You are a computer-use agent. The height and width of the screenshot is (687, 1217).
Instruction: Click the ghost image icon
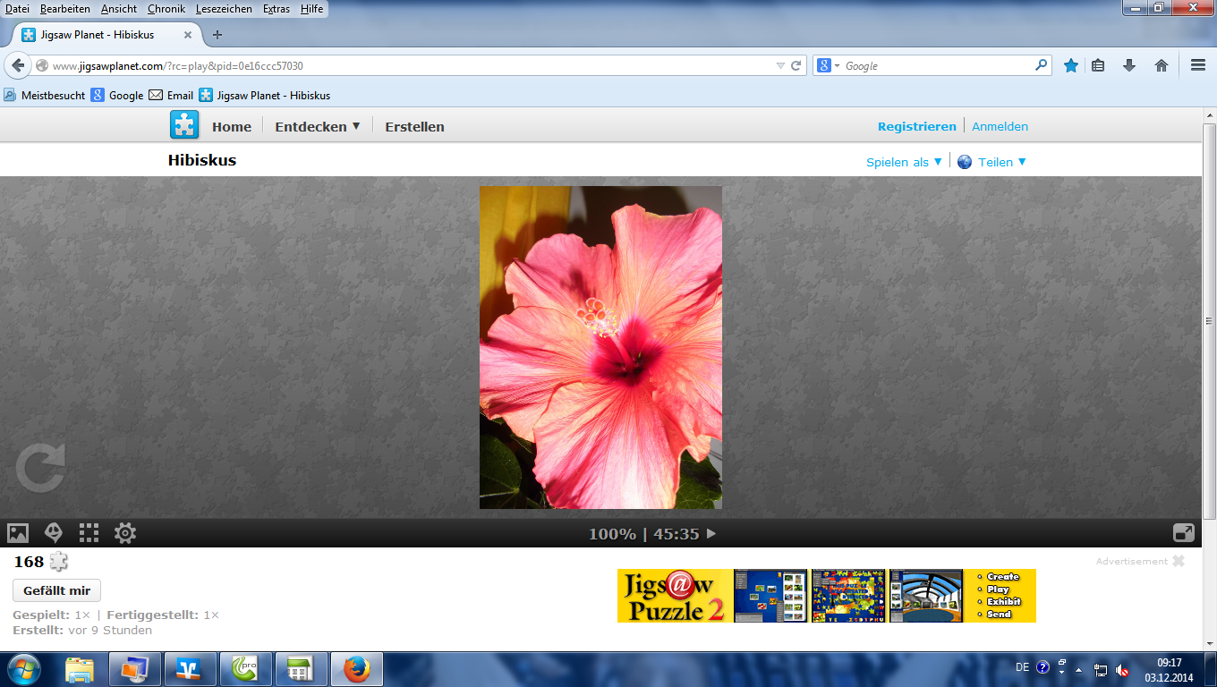(54, 533)
